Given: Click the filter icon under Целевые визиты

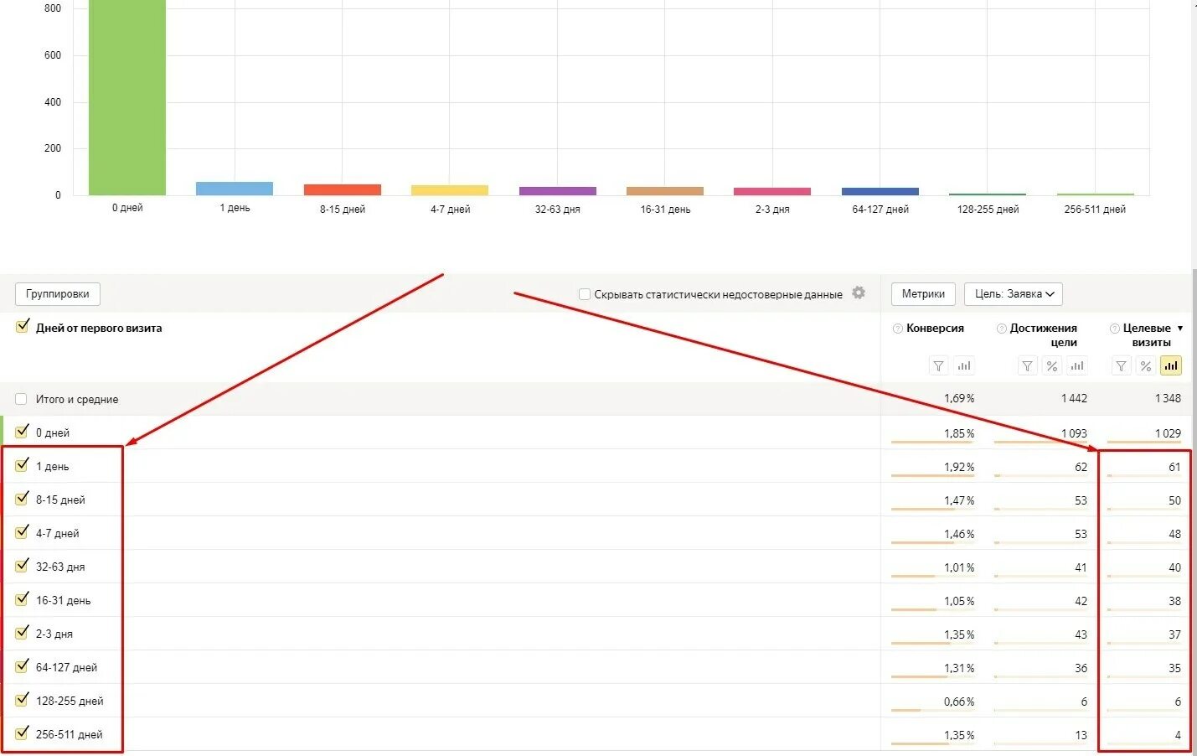Looking at the screenshot, I should pos(1121,366).
